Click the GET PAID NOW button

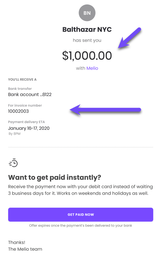click(81, 215)
